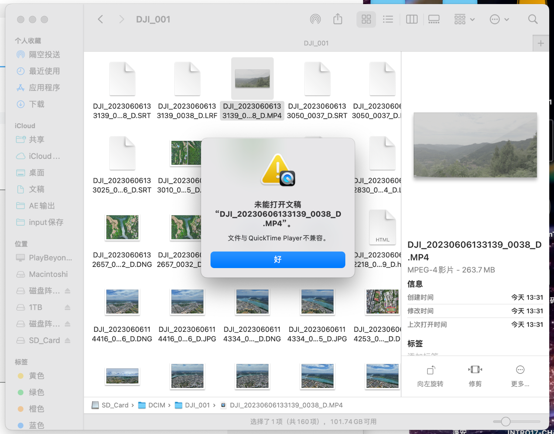Click the large preview image in the preview pane
554x434 pixels.
point(475,145)
